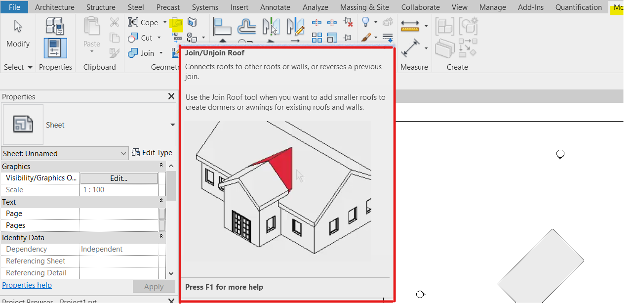Select the Pin tool
634x304 pixels.
pos(348,37)
